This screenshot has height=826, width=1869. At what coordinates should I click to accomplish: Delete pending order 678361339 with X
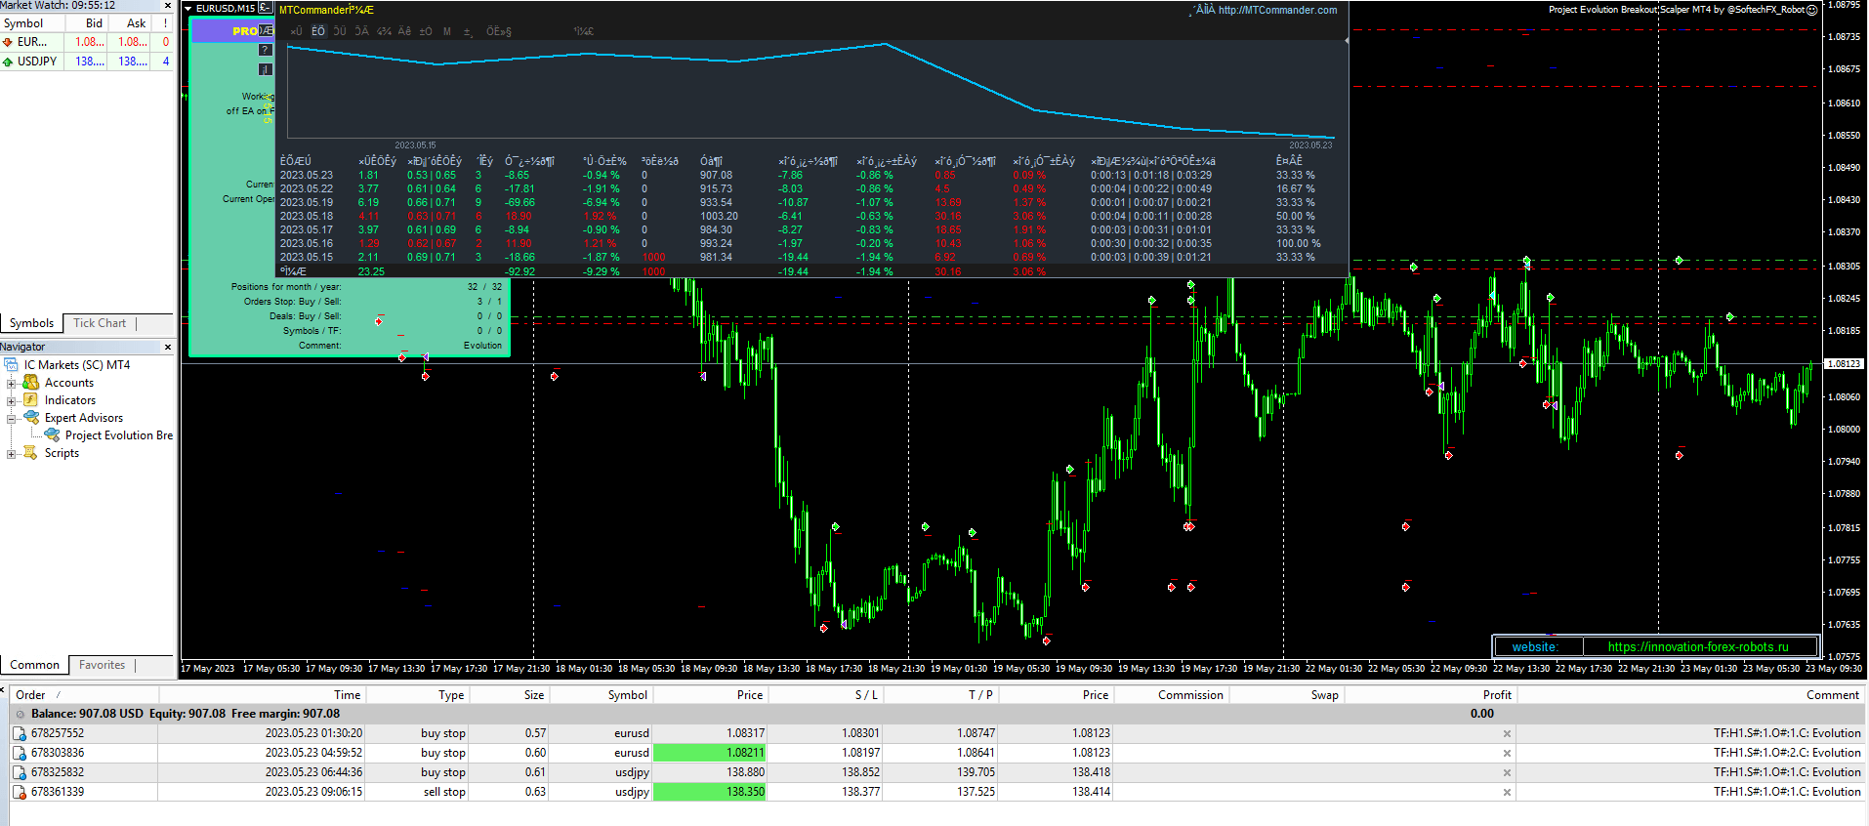(x=1507, y=792)
